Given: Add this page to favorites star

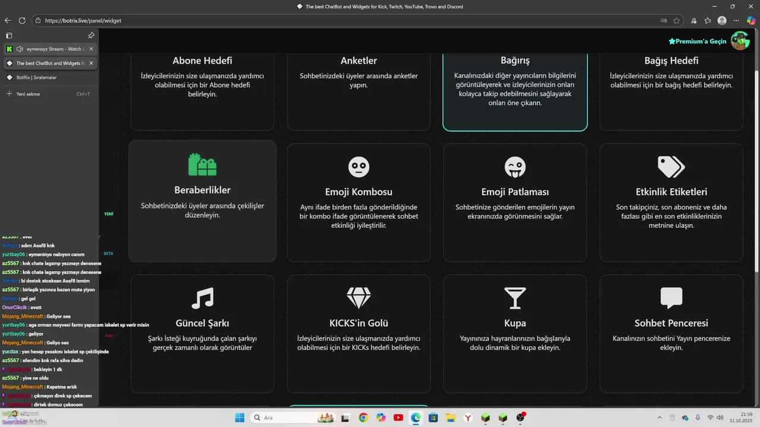Looking at the screenshot, I should click(x=676, y=20).
